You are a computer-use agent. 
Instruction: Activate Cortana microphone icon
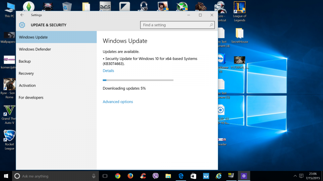tap(94, 176)
